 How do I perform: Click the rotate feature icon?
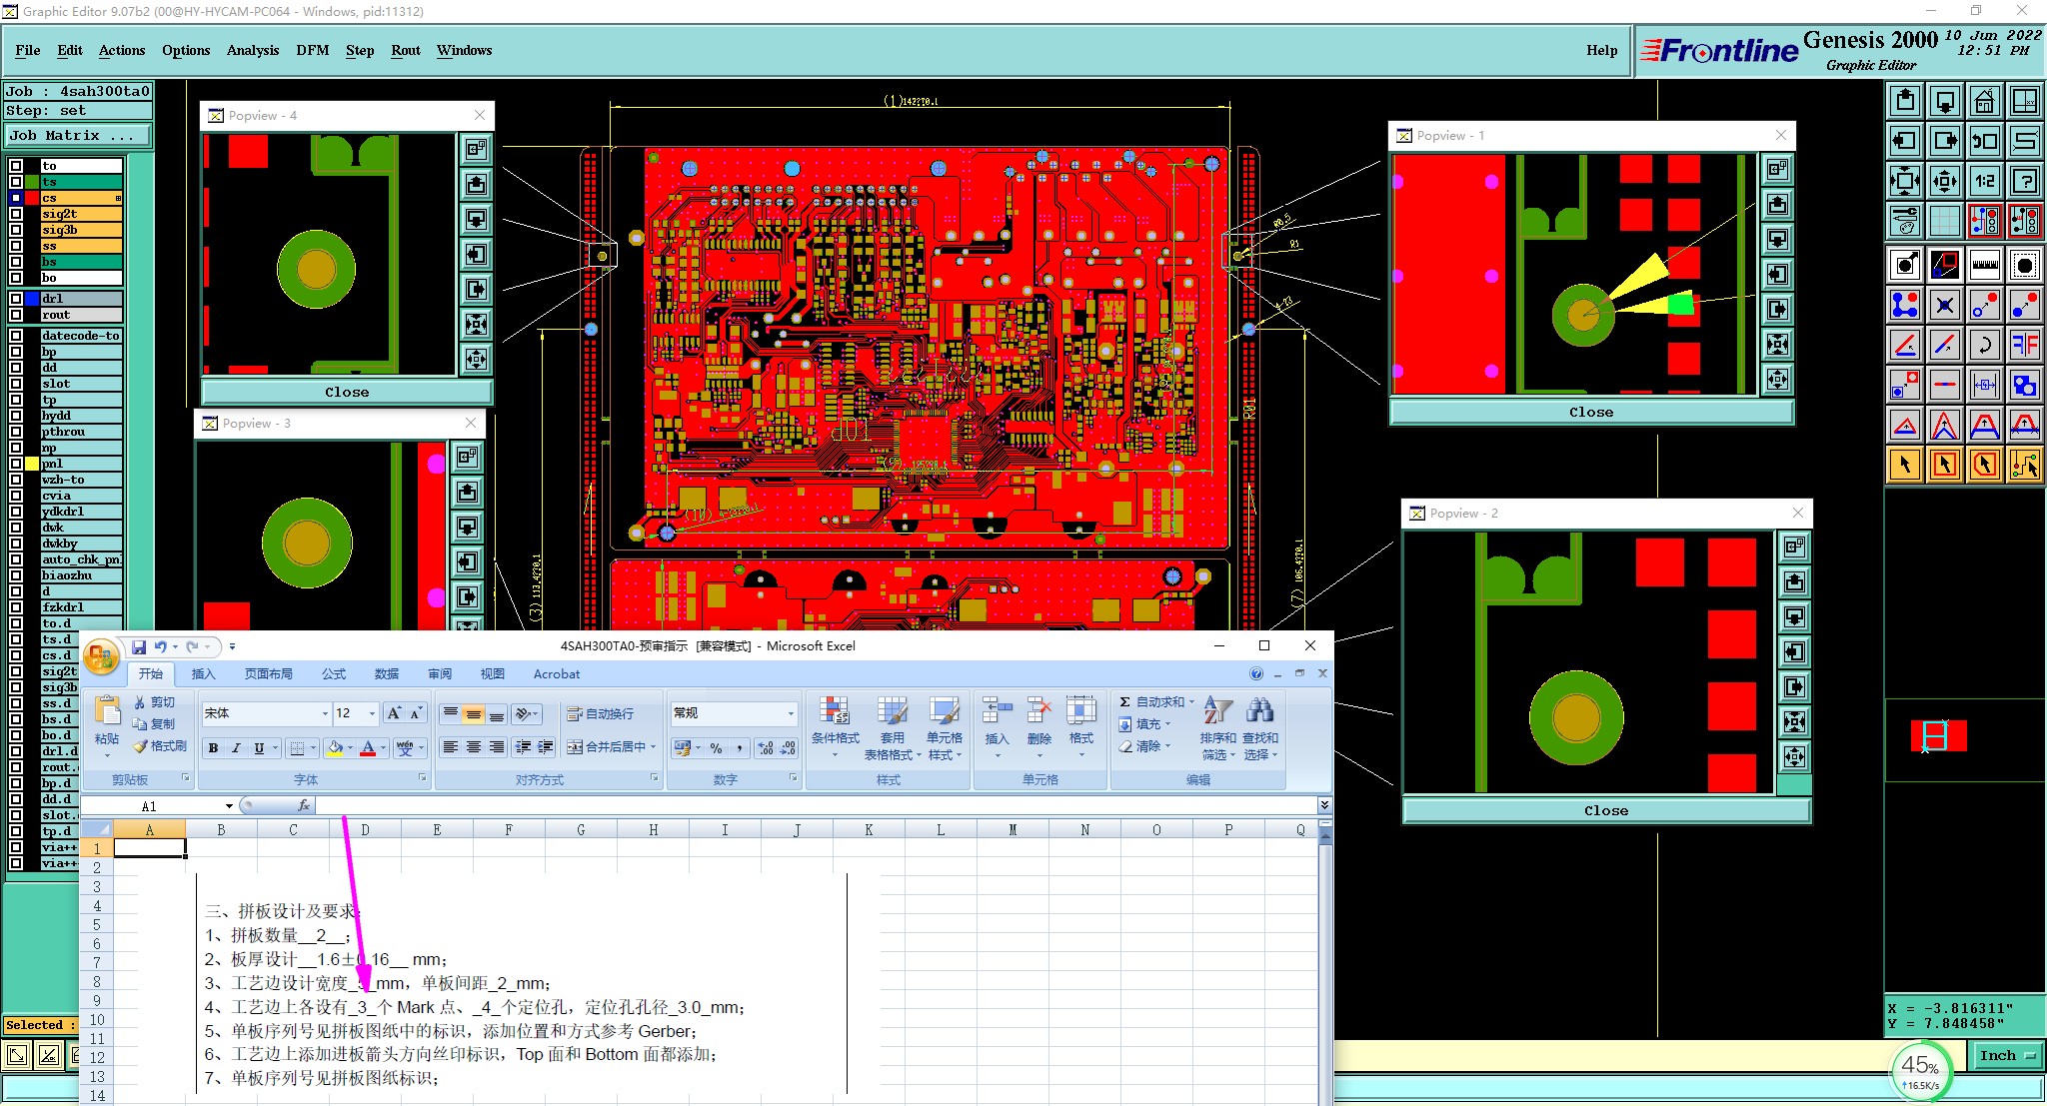click(x=1984, y=345)
